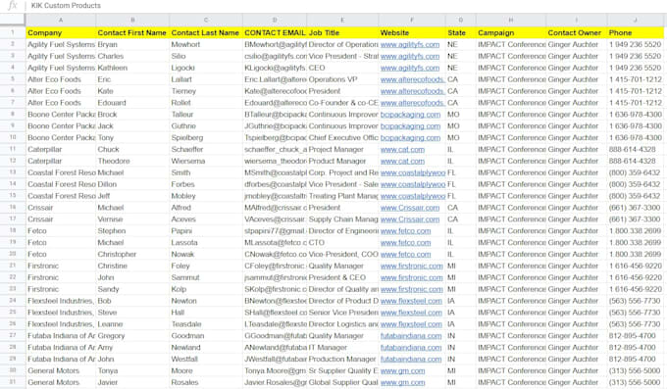Screen dimensions: 667x389
Task: Click the Job Title header cell
Action: [x=342, y=32]
